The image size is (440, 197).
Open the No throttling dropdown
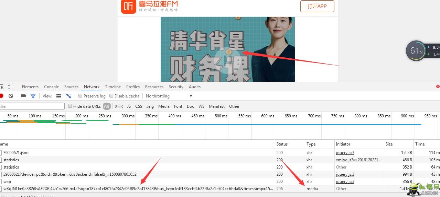169,96
